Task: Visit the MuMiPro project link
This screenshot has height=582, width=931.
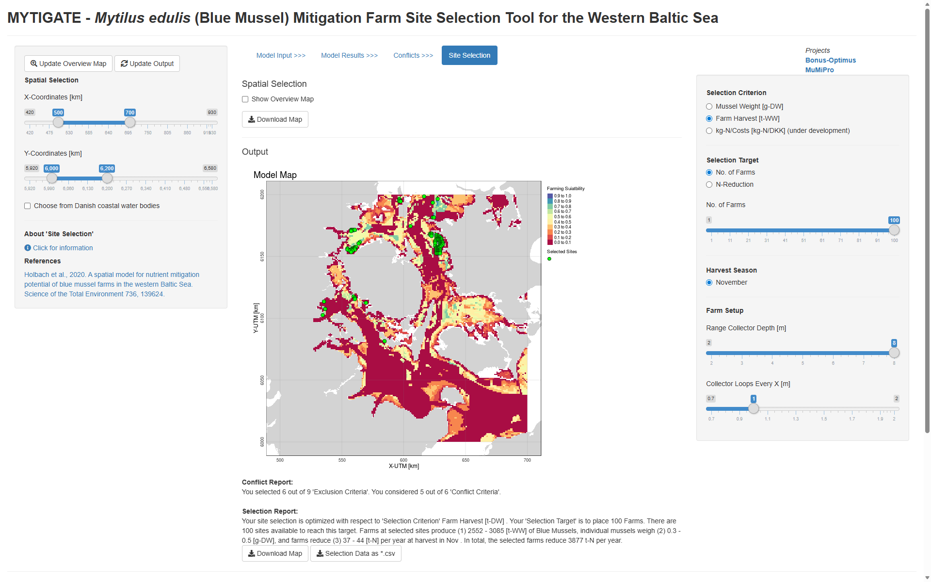Action: (819, 70)
